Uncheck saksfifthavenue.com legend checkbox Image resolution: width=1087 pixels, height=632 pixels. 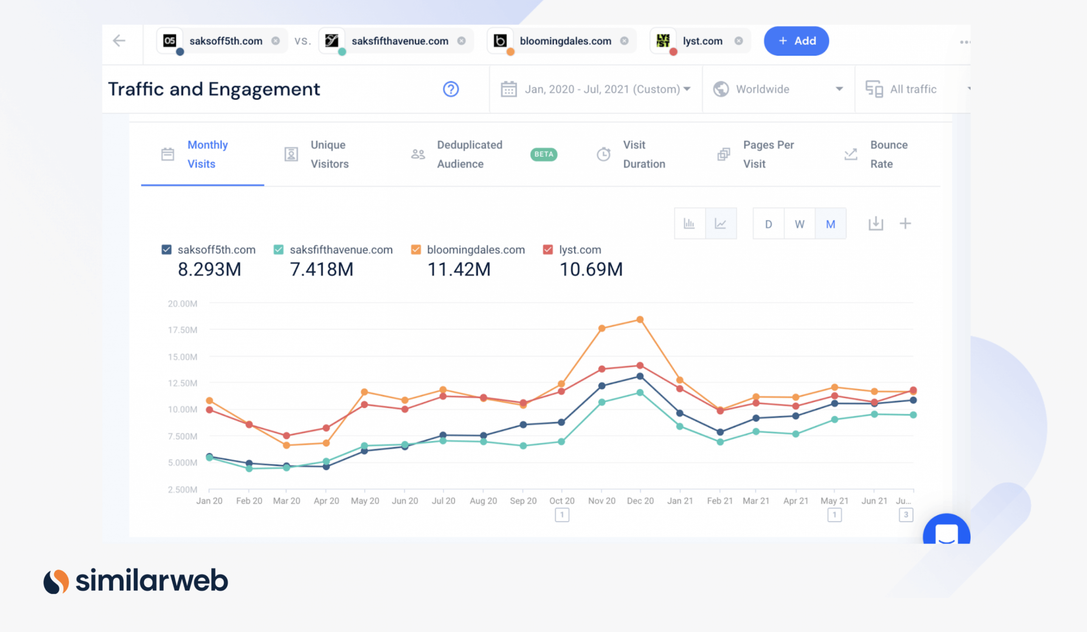(279, 250)
